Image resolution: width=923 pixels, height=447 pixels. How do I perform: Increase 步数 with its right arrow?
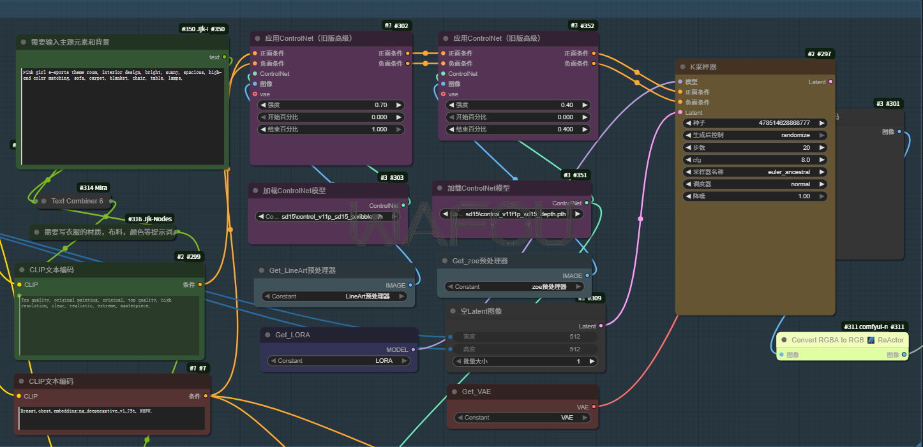pos(822,147)
